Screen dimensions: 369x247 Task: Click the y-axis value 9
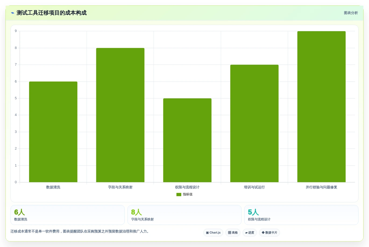coord(16,31)
